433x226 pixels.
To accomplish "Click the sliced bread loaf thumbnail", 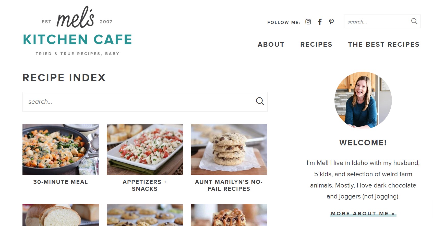I will point(61,215).
